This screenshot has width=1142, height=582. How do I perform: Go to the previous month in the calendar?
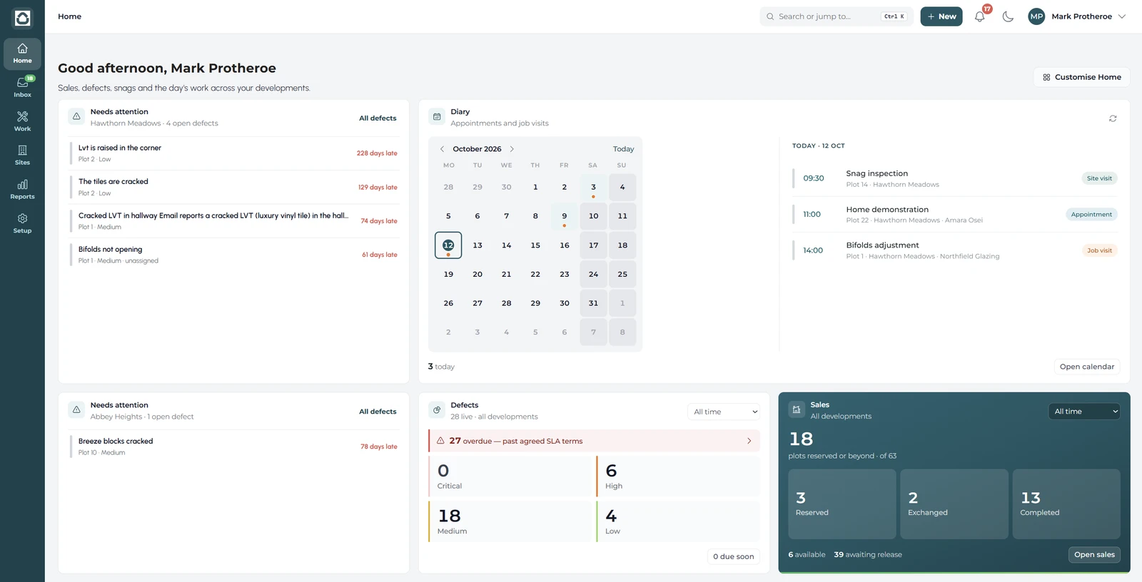(442, 149)
